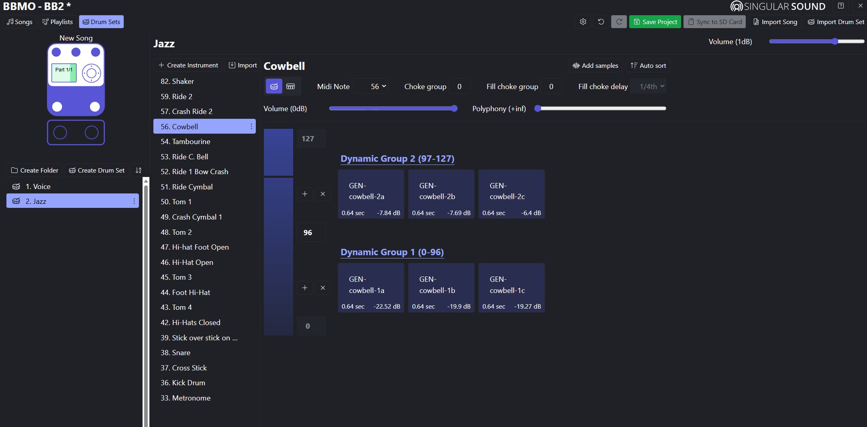Click Import Song button
Viewport: 867px width, 427px height.
775,22
